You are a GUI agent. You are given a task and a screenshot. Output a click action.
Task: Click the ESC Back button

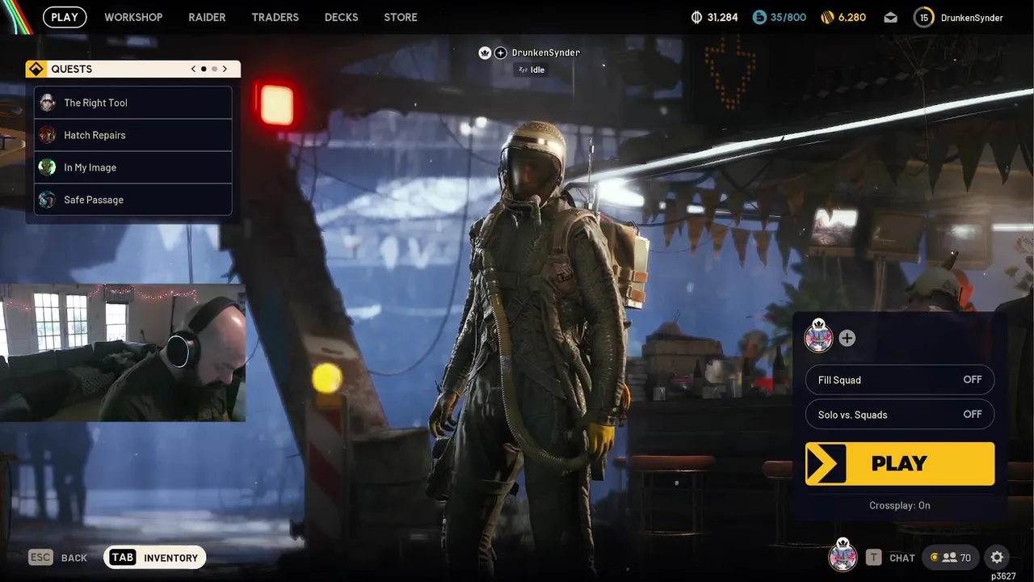[57, 558]
